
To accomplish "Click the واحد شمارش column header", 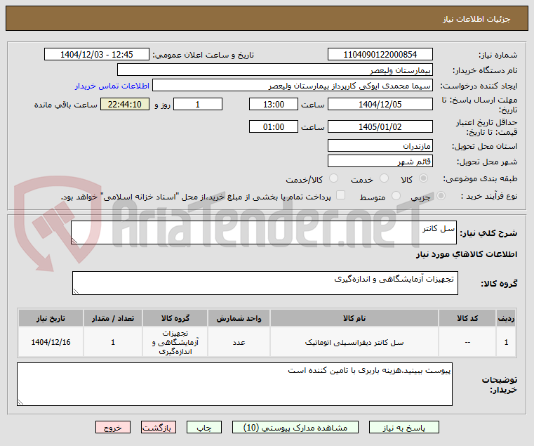I will click(239, 318).
